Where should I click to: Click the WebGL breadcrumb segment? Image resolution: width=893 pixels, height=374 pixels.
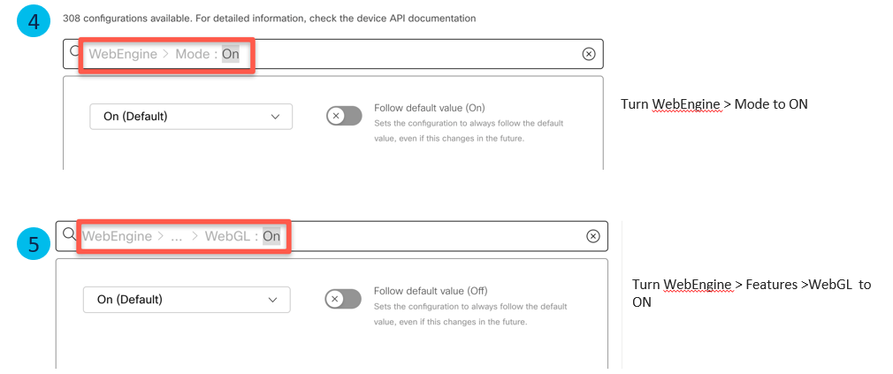pyautogui.click(x=229, y=236)
